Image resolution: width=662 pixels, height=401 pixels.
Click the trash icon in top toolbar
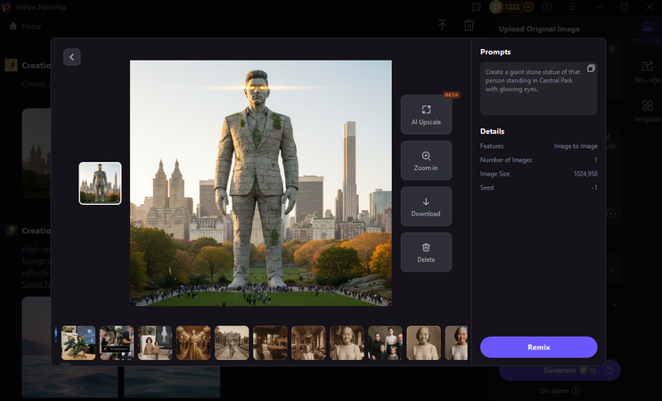point(469,25)
